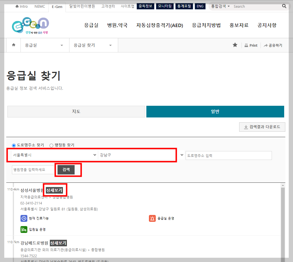
Task: Click the results scrollbar up arrow
Action: point(283,186)
